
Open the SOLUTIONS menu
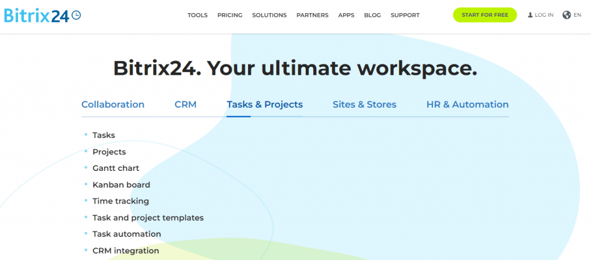tap(270, 16)
